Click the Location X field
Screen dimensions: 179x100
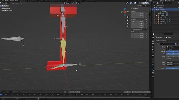tap(138, 13)
